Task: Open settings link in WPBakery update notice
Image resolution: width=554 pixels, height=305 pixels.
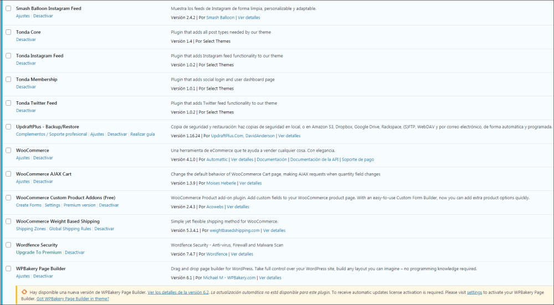Action: (x=475, y=293)
